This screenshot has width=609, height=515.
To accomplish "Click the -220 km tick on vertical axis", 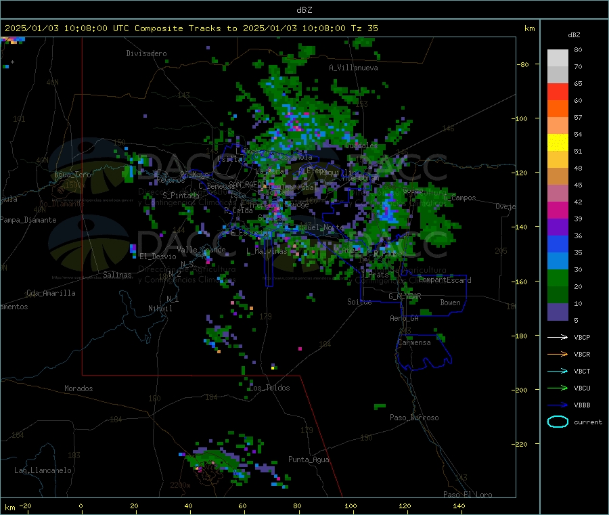I will pos(521,445).
